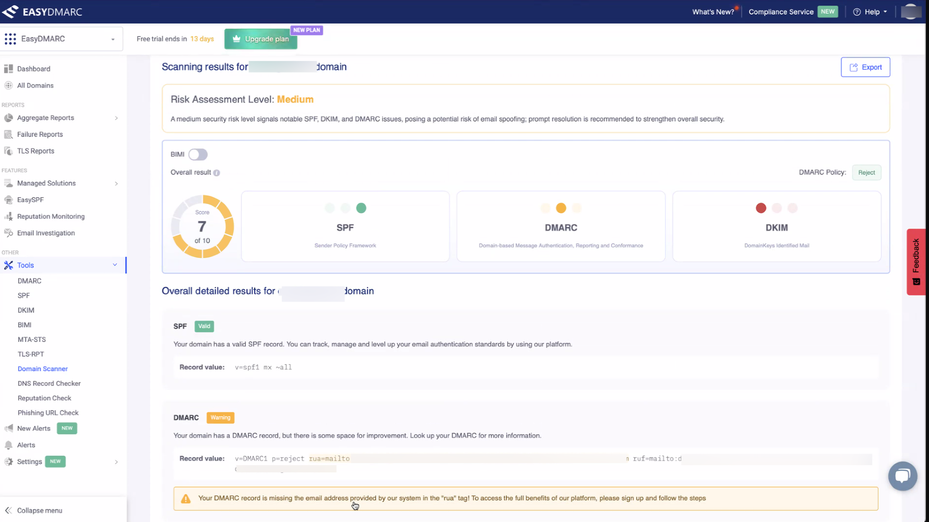Click the Overall result info icon
The height and width of the screenshot is (522, 929).
pyautogui.click(x=217, y=173)
